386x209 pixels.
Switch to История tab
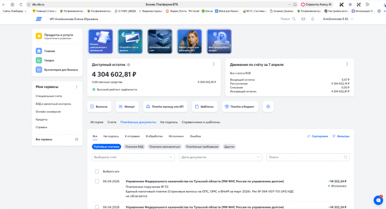pyautogui.click(x=96, y=122)
